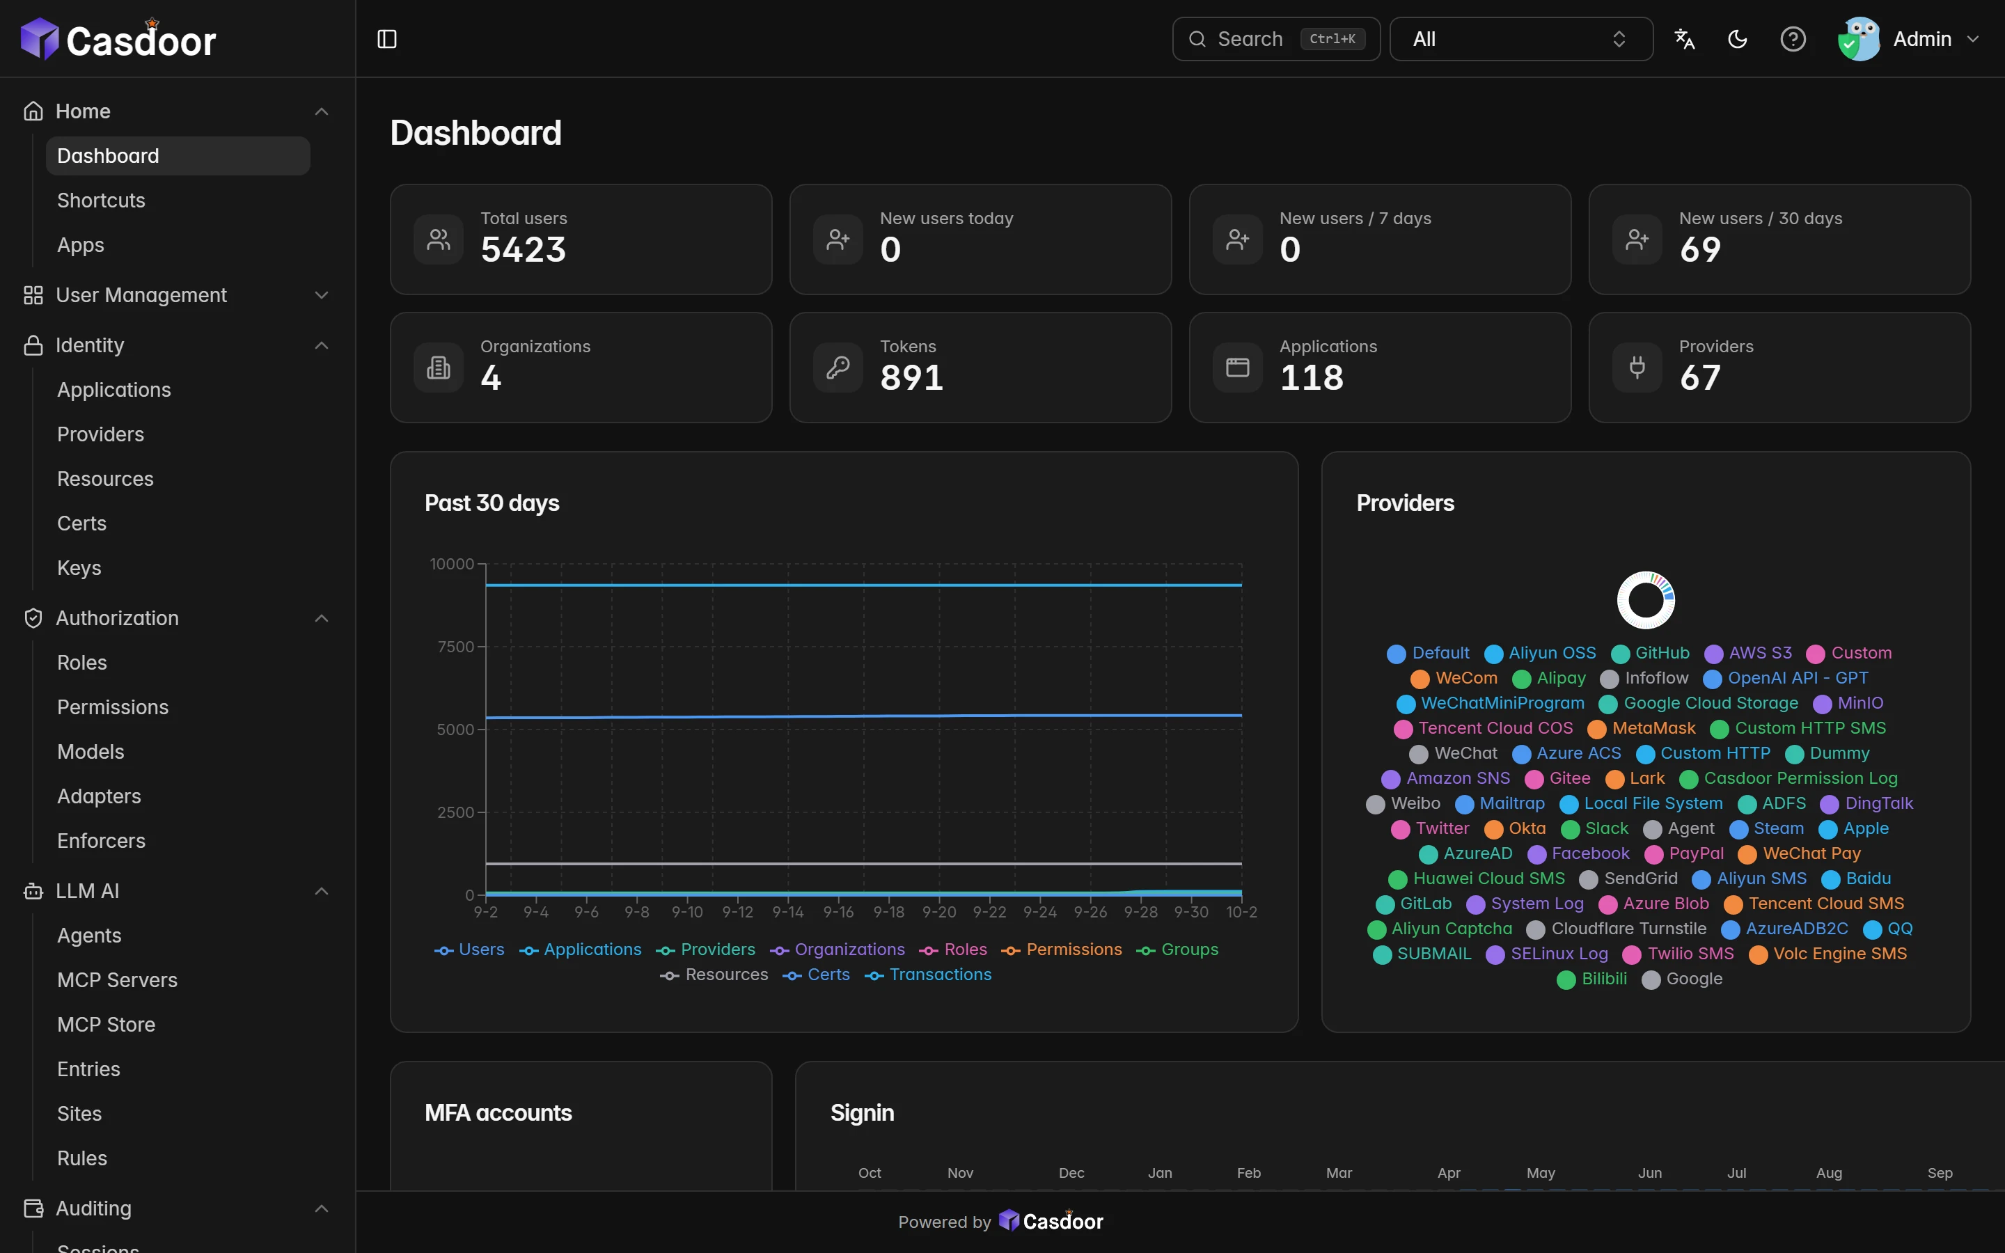Viewport: 2005px width, 1253px height.
Task: Click the Casdoor logo in sidebar
Action: click(x=118, y=39)
